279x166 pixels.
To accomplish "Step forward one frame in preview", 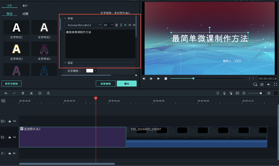I will (151, 78).
